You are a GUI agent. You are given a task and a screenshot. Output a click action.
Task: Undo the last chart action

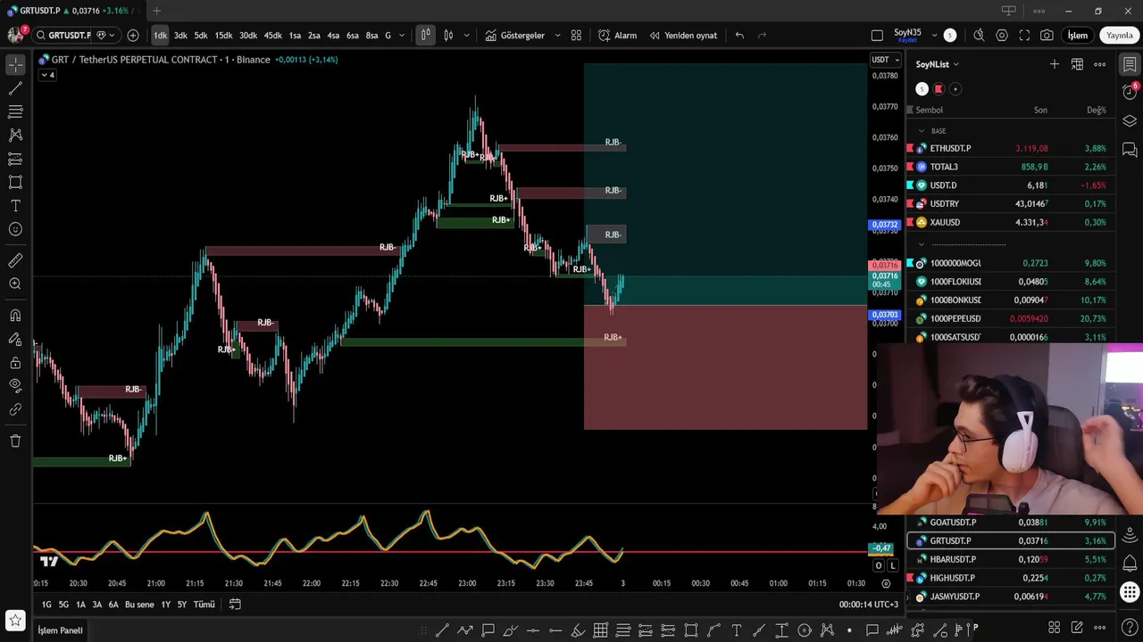[x=739, y=36]
